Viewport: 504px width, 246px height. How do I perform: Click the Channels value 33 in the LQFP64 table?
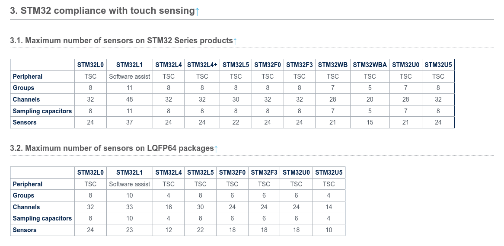click(x=129, y=207)
